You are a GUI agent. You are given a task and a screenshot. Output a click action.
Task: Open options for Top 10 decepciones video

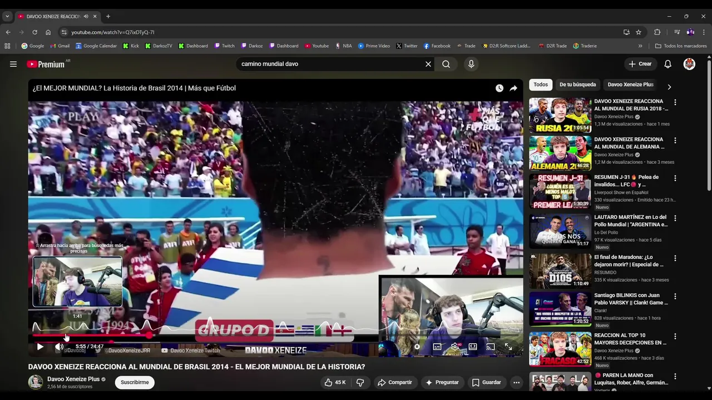coord(675,337)
